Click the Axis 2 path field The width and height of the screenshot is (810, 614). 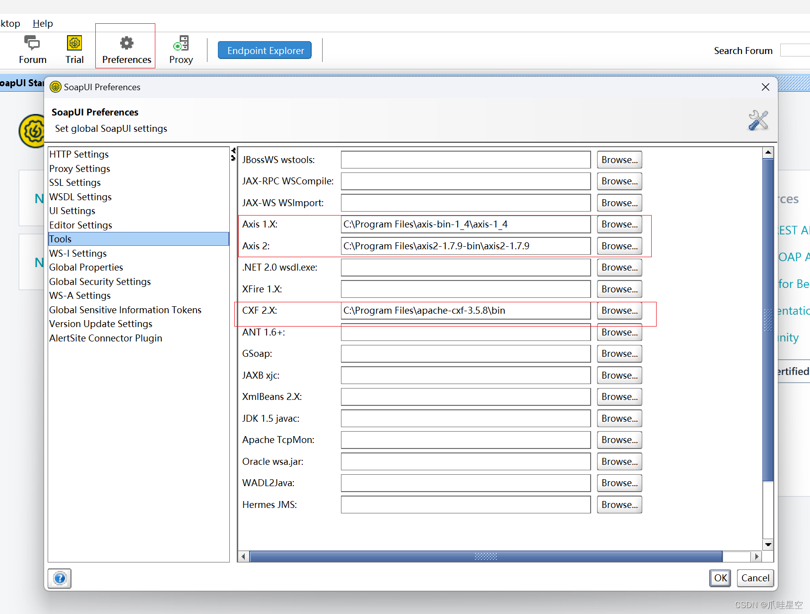pos(466,246)
